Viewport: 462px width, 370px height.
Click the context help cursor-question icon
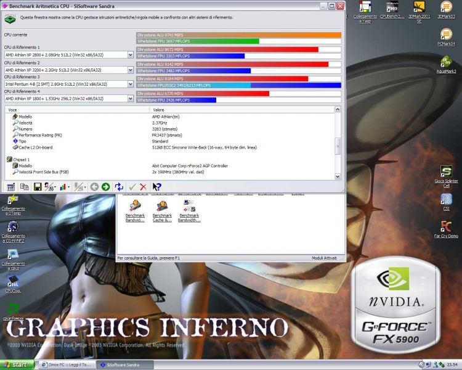pos(156,187)
